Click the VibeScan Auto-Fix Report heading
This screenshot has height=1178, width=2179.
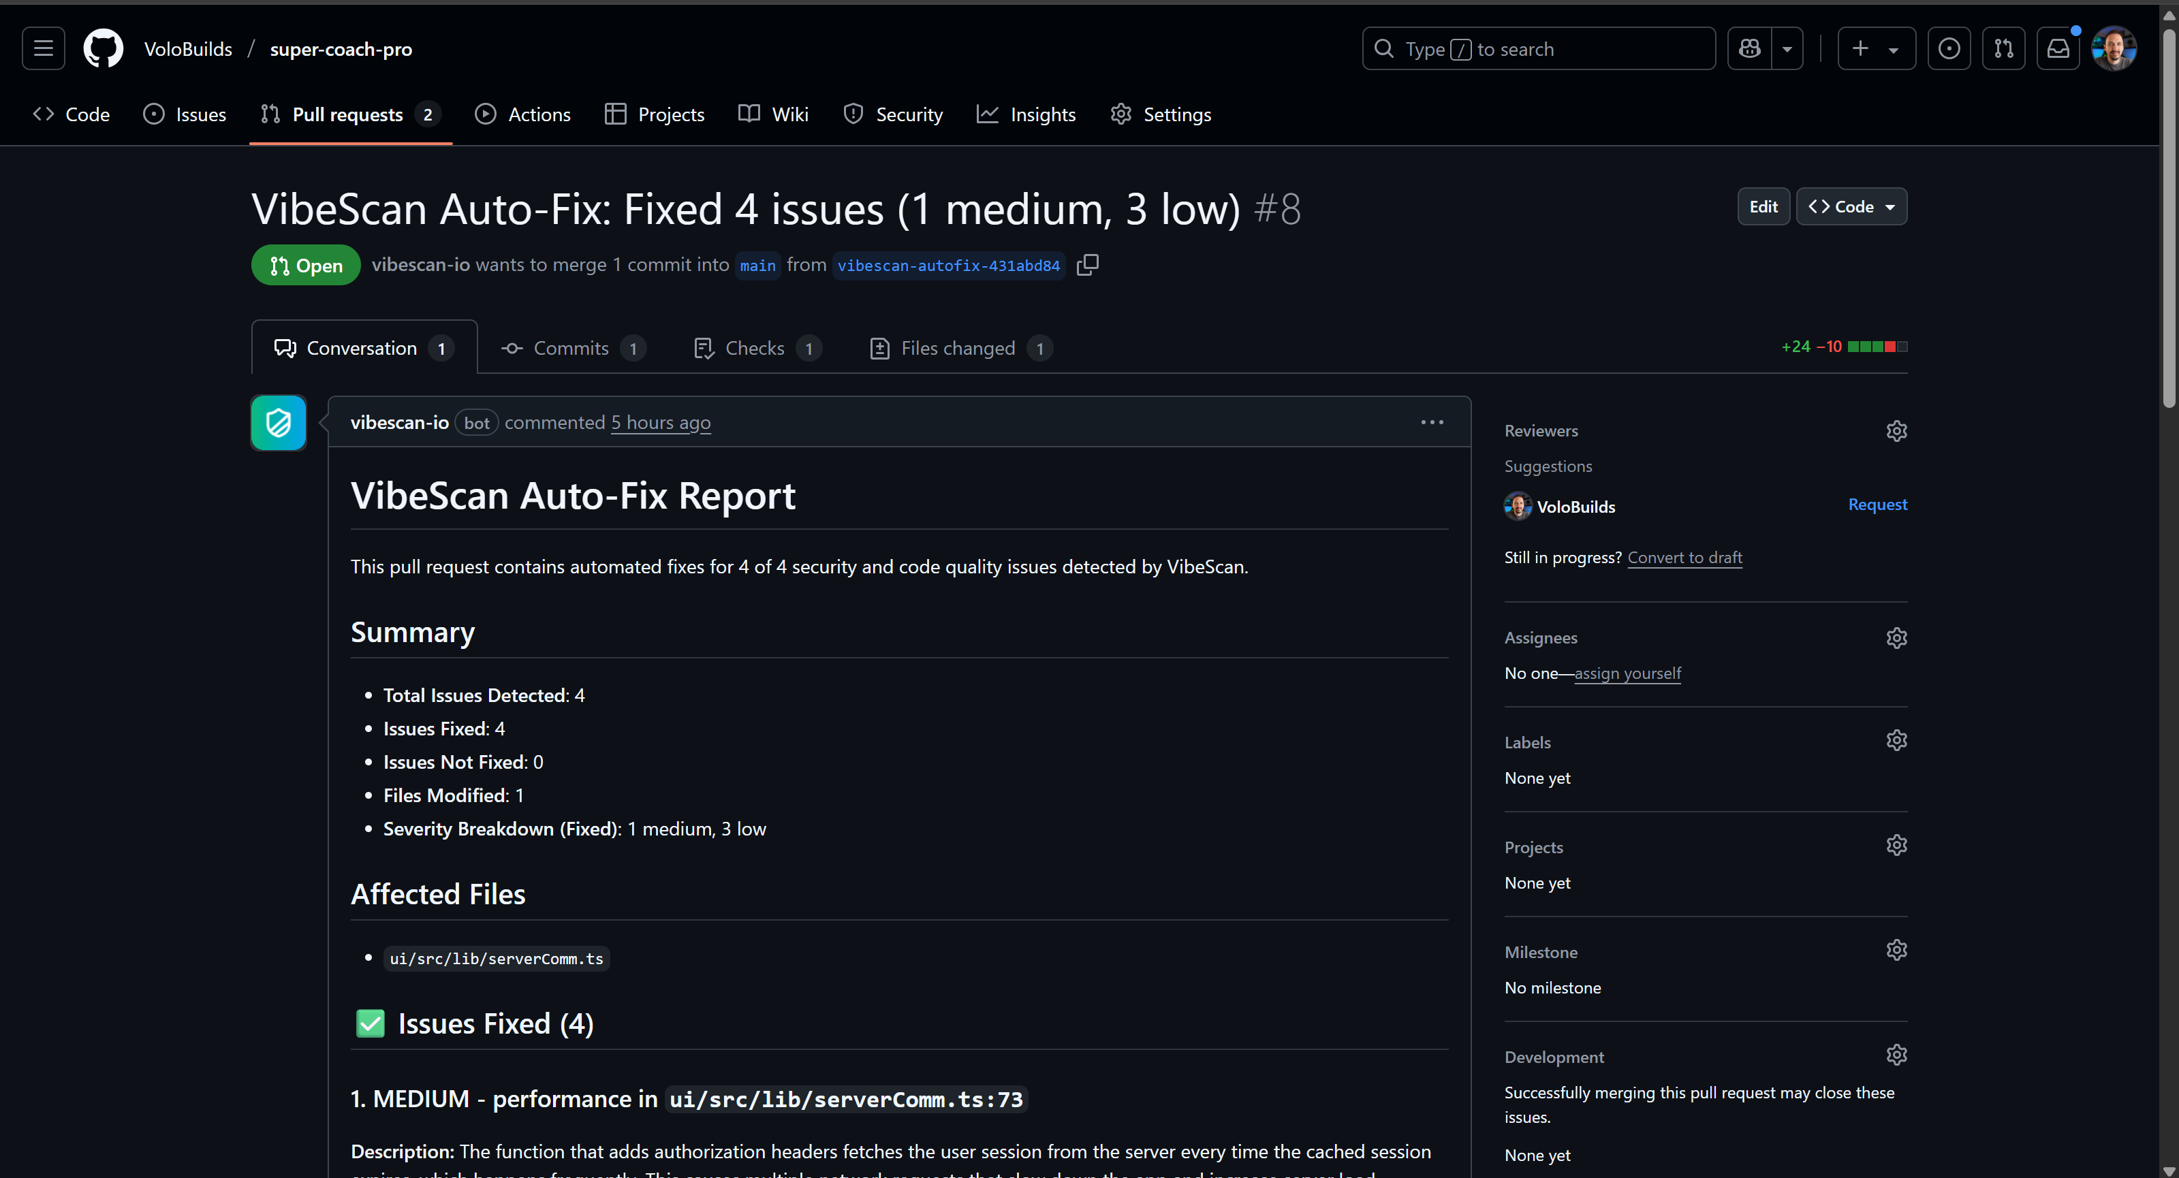pyautogui.click(x=573, y=496)
